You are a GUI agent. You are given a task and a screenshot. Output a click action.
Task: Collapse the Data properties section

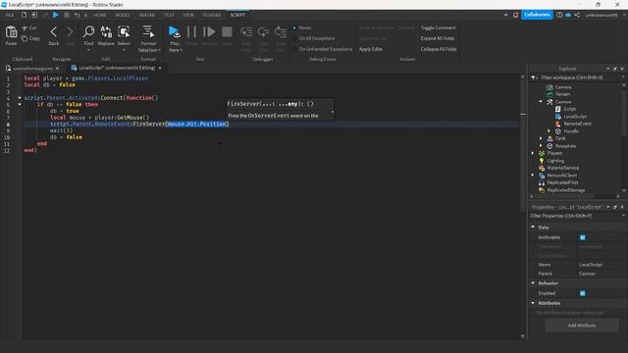(533, 227)
